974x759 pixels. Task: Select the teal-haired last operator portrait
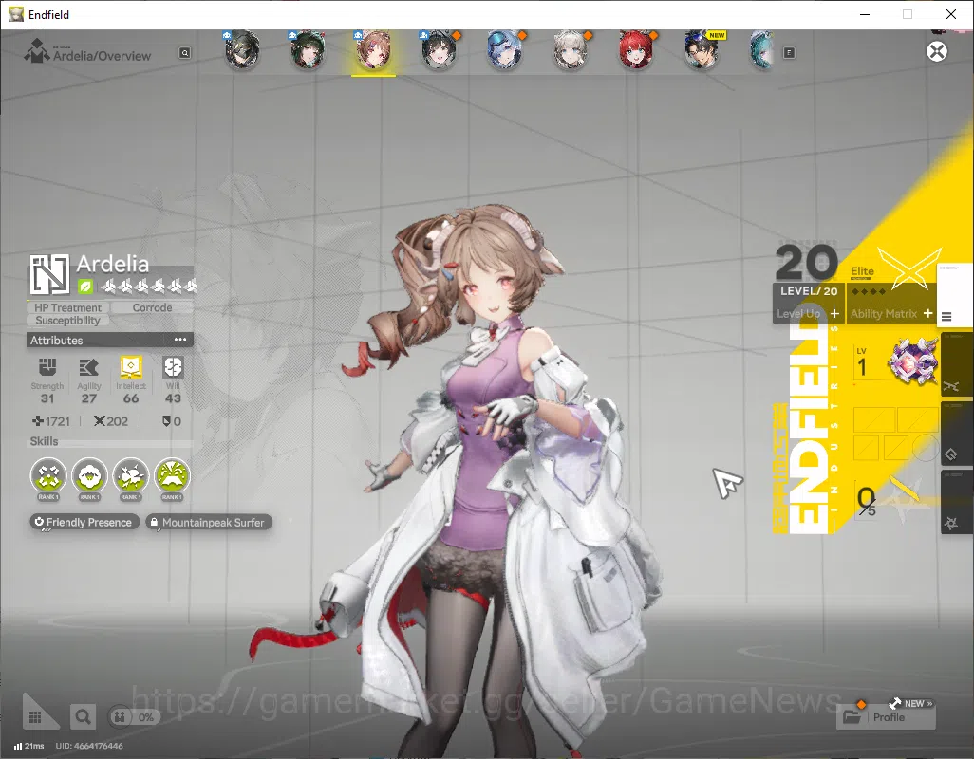pos(763,50)
